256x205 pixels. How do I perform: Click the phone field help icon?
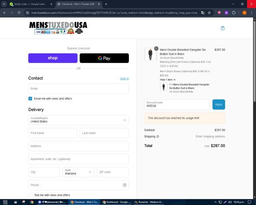[x=124, y=185]
